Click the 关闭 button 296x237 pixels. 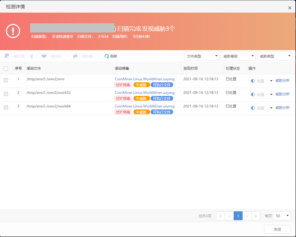277,229
